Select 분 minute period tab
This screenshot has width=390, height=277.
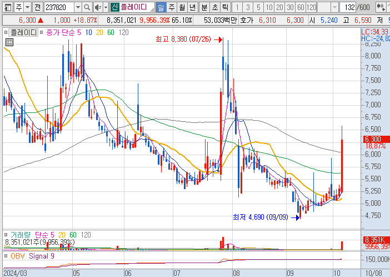click(204, 7)
